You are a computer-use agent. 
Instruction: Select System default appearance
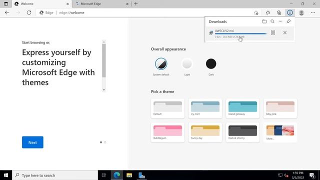coord(161,64)
